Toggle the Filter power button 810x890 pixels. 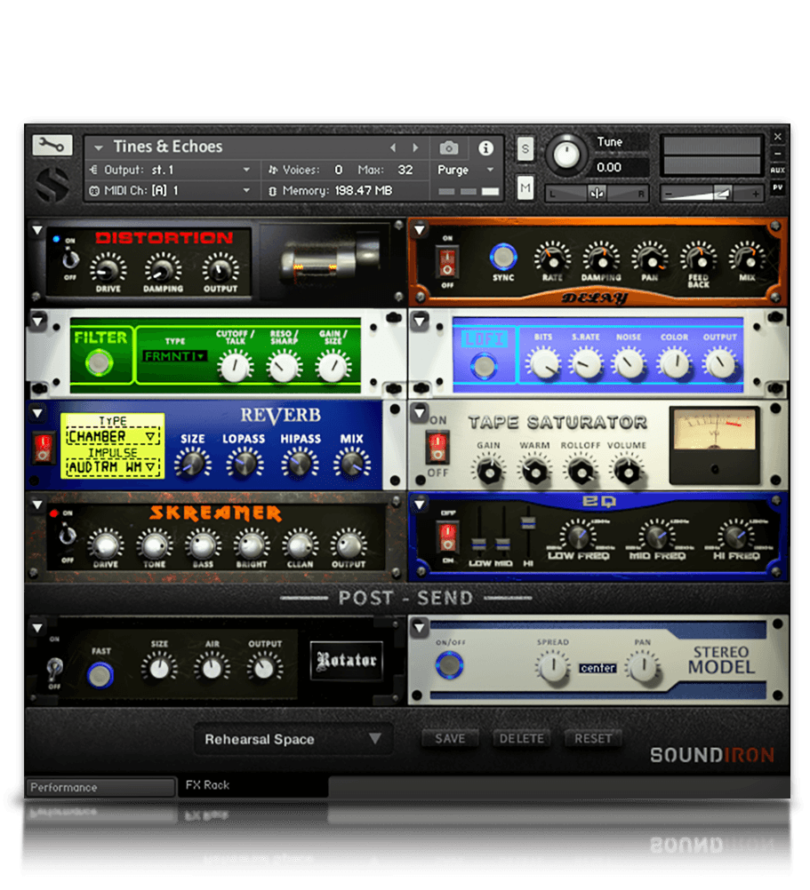point(99,362)
